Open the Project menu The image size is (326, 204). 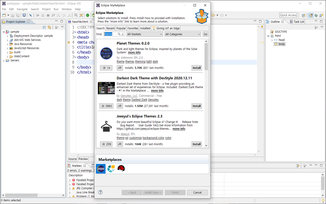[x=46, y=9]
